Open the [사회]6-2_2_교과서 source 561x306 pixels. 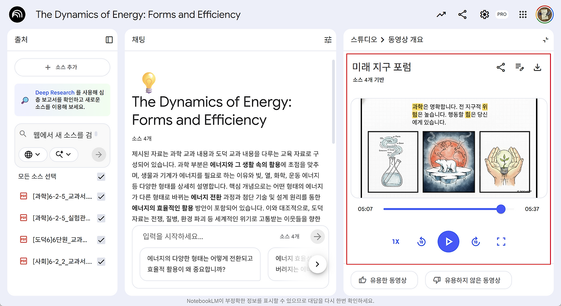(x=62, y=261)
